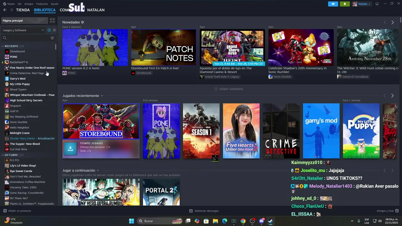Click Añadir estantería button
The width and height of the screenshot is (402, 226).
[228, 89]
